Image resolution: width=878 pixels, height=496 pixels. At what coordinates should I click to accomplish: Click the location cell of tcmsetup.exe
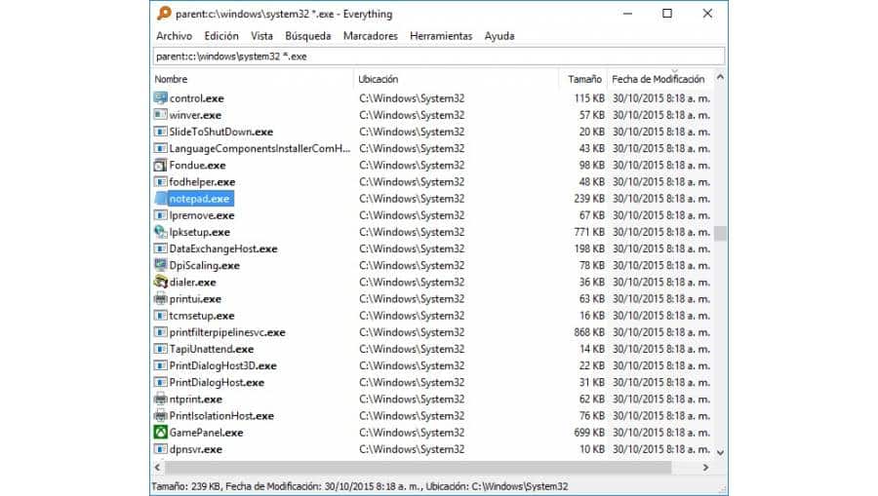(x=412, y=316)
